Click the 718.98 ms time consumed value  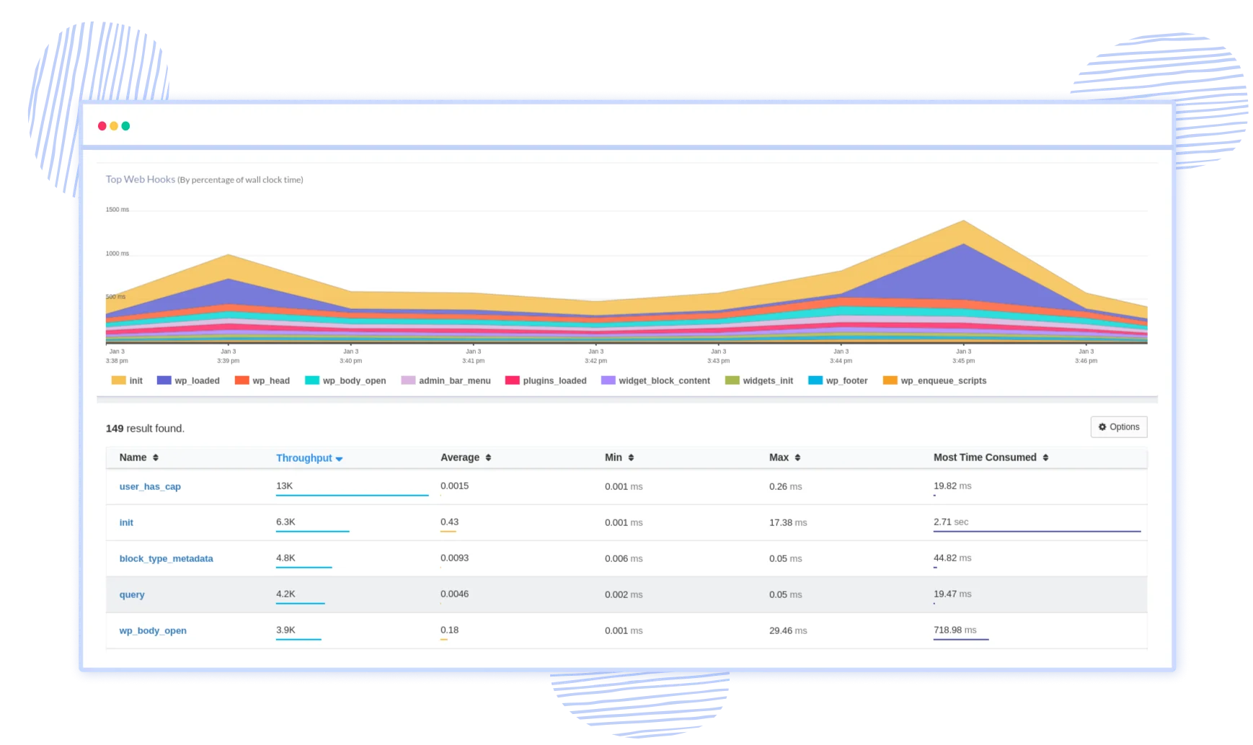[x=955, y=630]
